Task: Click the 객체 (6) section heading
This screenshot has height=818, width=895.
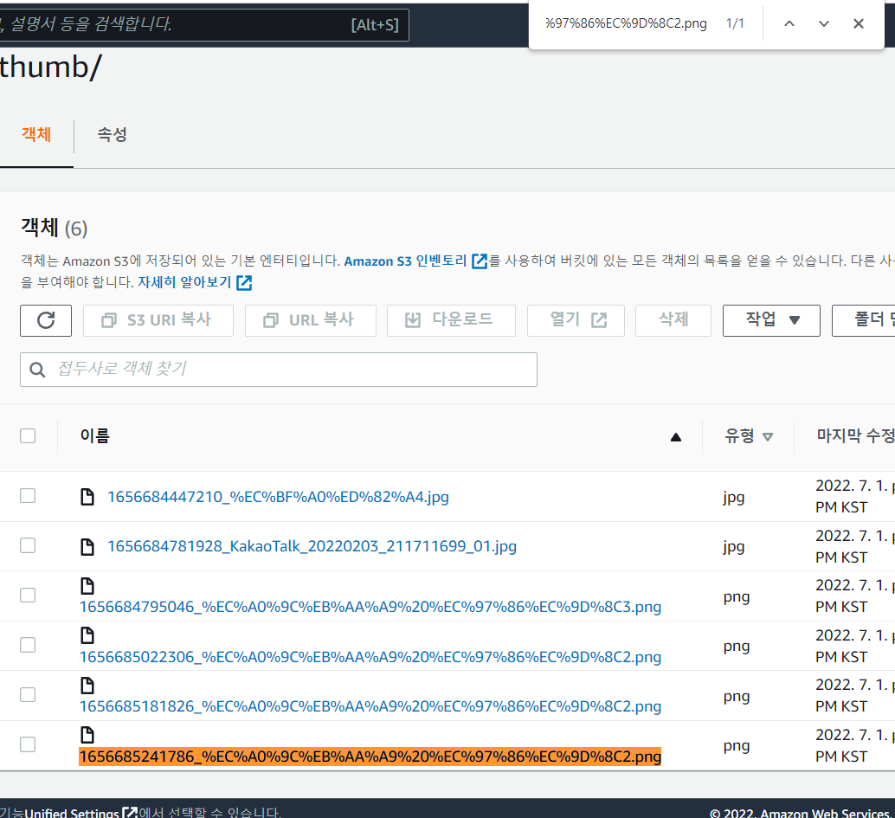Action: point(55,229)
